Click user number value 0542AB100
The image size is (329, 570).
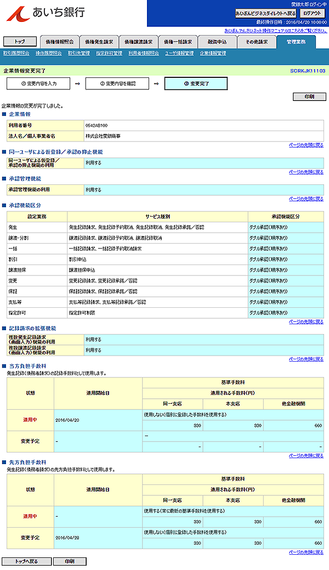coord(97,126)
